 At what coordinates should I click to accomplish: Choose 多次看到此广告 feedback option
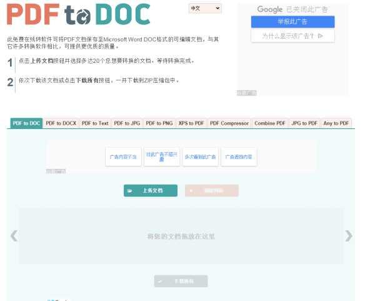click(x=200, y=157)
